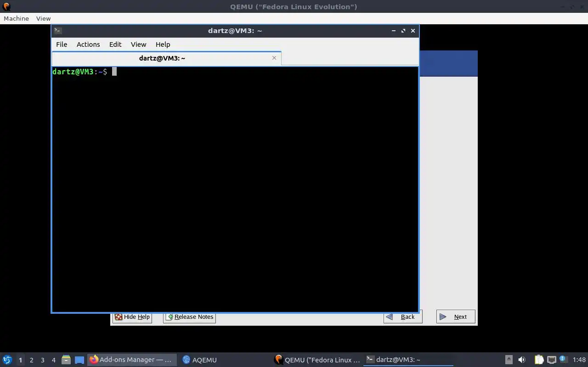Screen dimensions: 588x367
Task: Switch to workspace 3
Action: pos(42,360)
